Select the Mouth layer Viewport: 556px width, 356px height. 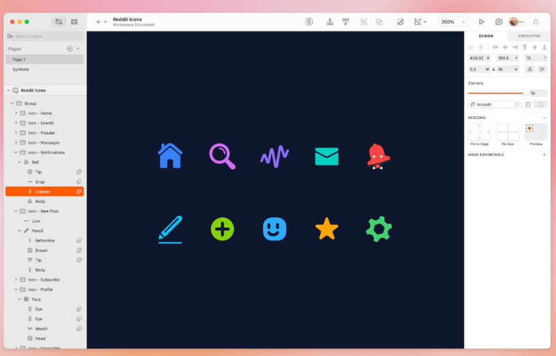(x=44, y=328)
